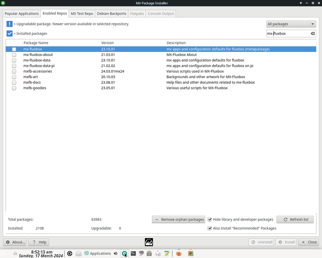
Task: Open the Applications menu in the taskbar
Action: (97, 254)
